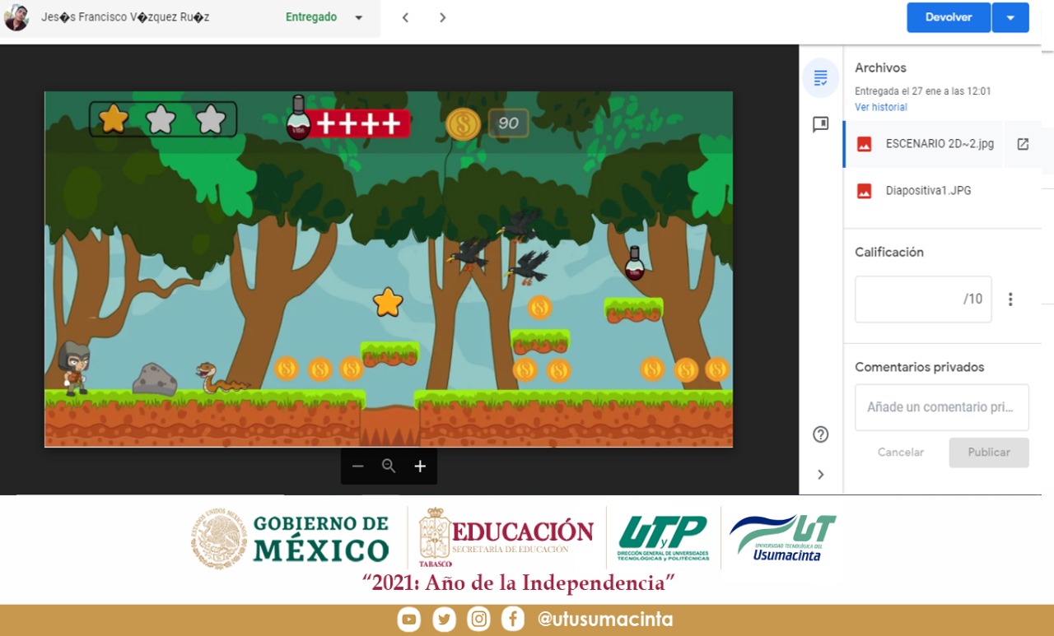Click the grade input field /10
1054x636 pixels.
pos(923,299)
